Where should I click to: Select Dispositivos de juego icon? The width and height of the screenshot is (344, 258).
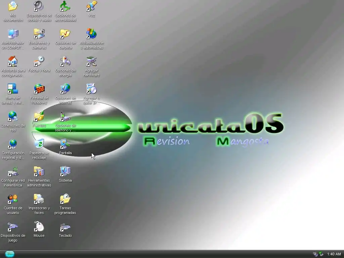tap(13, 226)
